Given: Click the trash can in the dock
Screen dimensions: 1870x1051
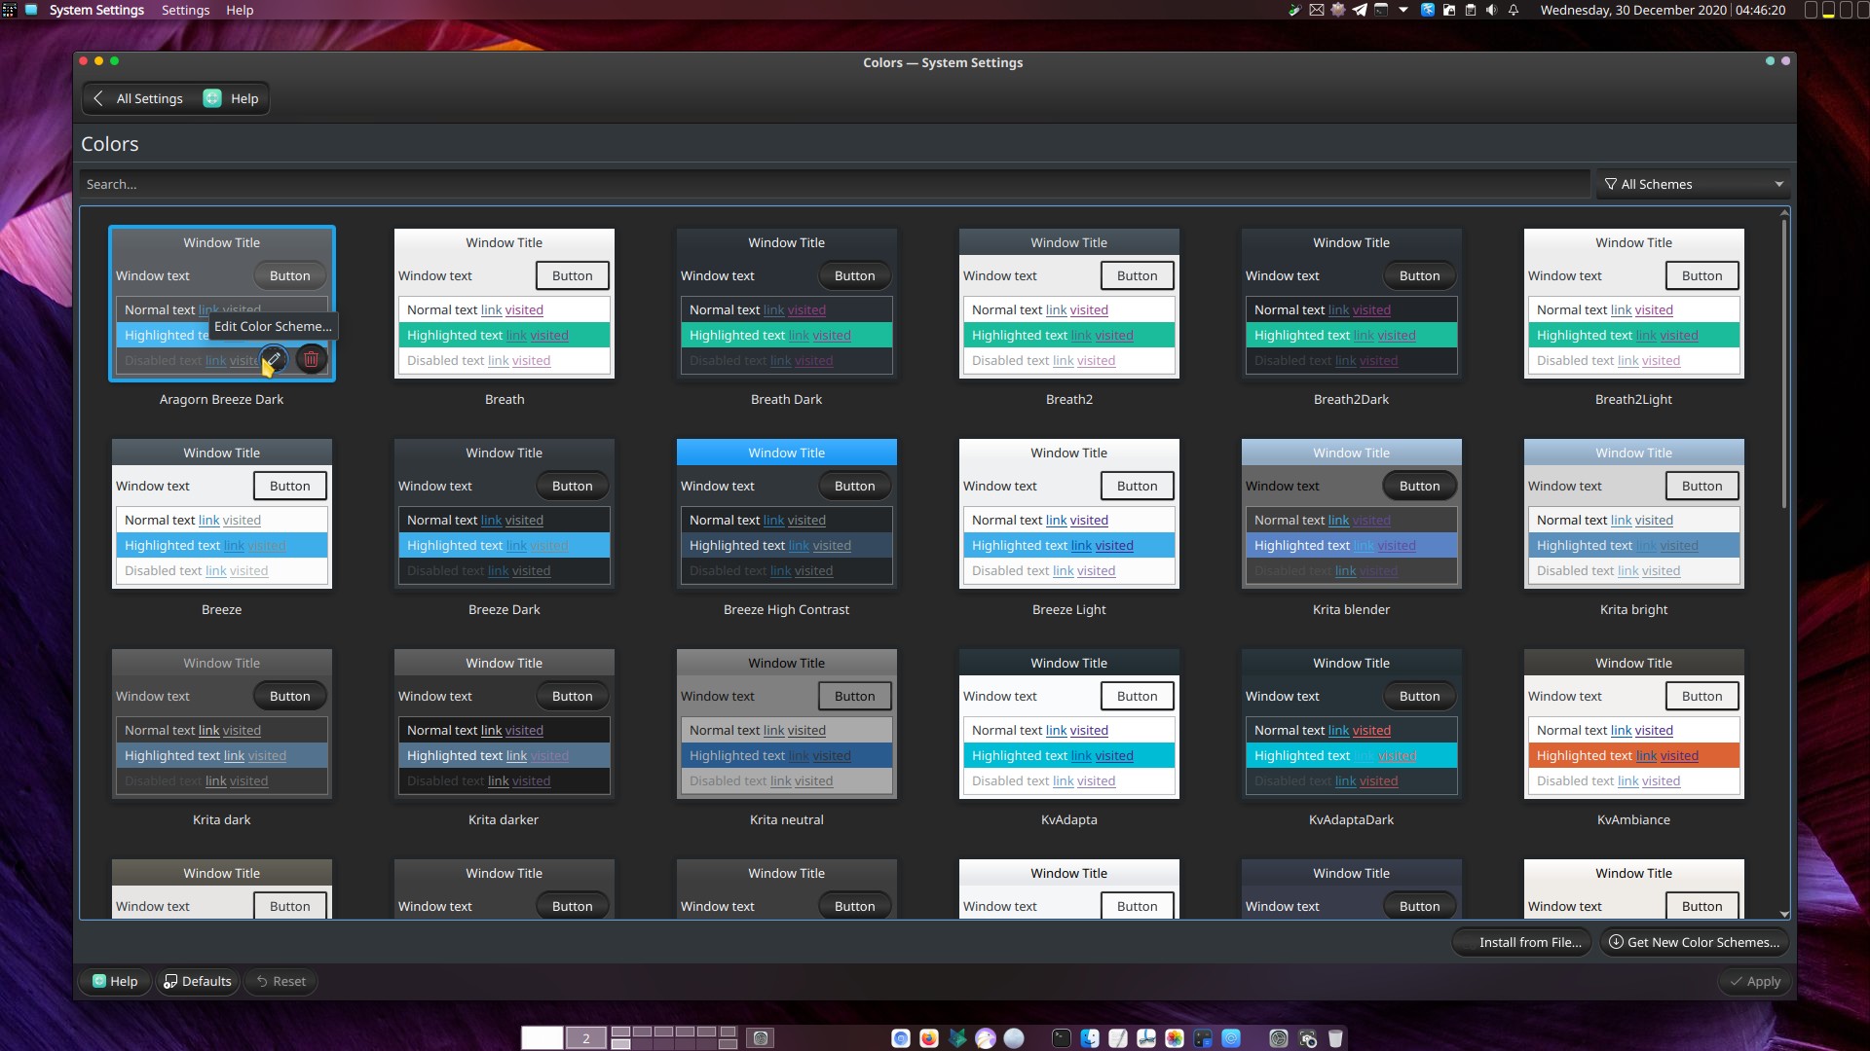Looking at the screenshot, I should pos(1335,1038).
